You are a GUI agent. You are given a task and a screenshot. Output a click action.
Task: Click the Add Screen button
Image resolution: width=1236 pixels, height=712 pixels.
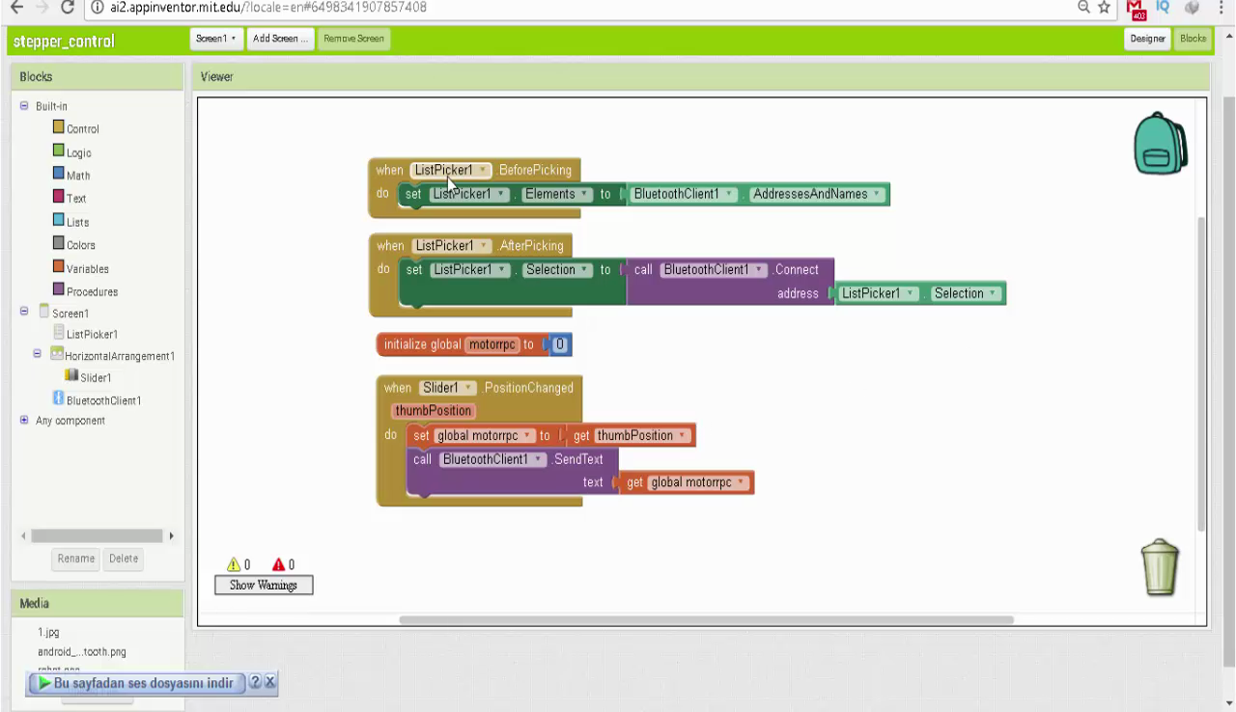pos(281,39)
